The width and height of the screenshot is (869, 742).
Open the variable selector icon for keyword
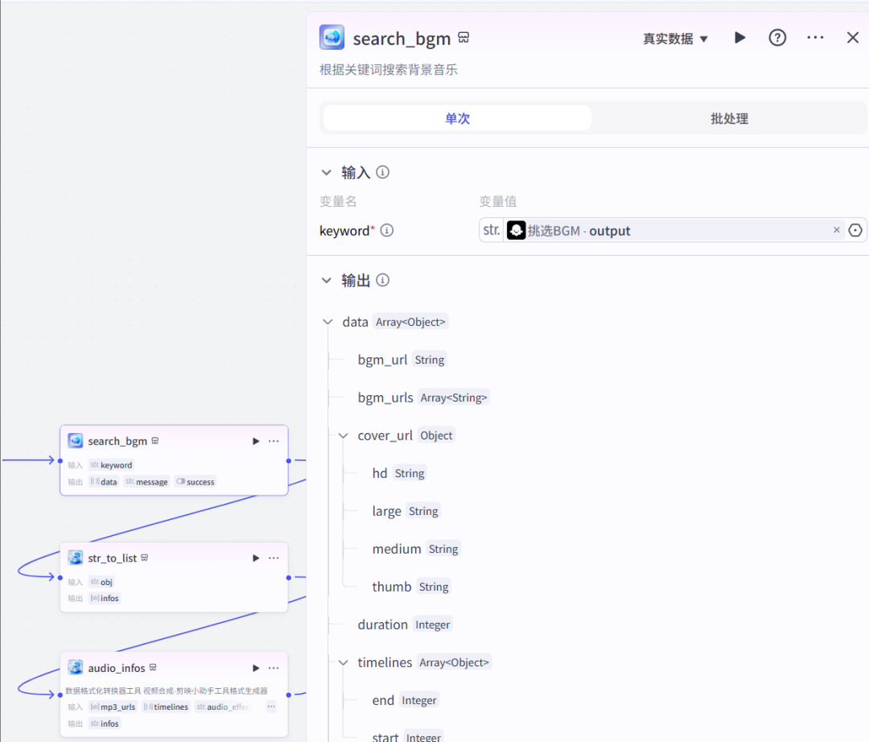click(855, 230)
